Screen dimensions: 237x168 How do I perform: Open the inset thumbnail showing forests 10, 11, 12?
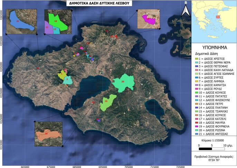(x=57, y=21)
